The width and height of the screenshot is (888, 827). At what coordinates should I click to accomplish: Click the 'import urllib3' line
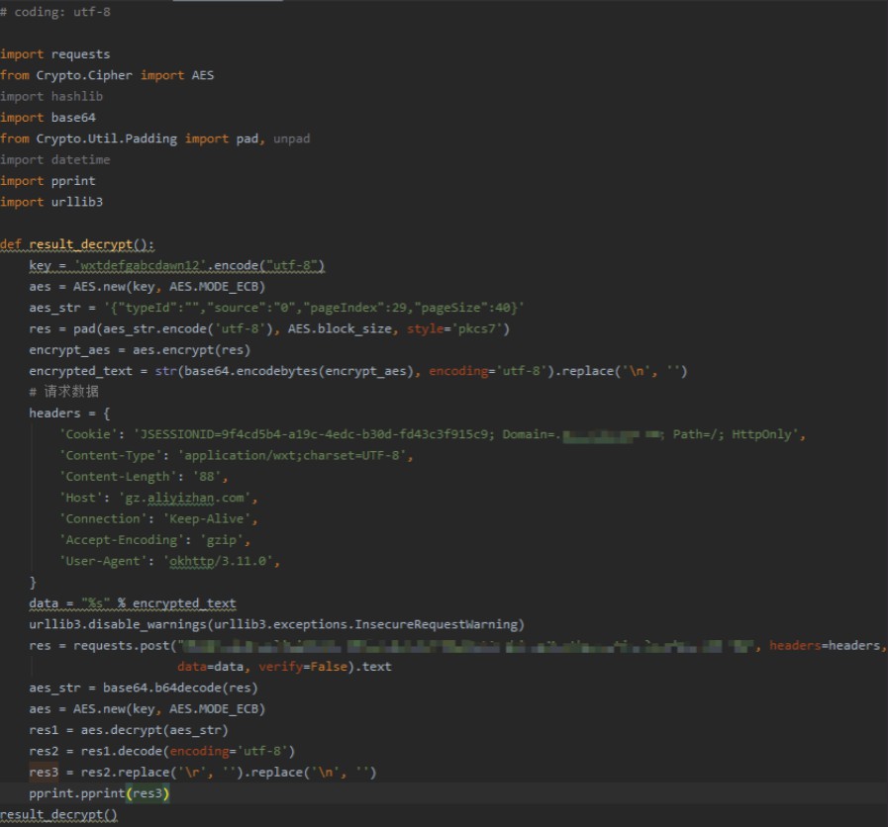pyautogui.click(x=51, y=202)
